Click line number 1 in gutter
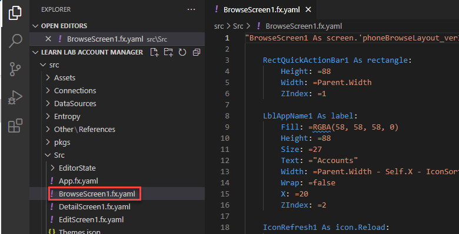 point(227,38)
